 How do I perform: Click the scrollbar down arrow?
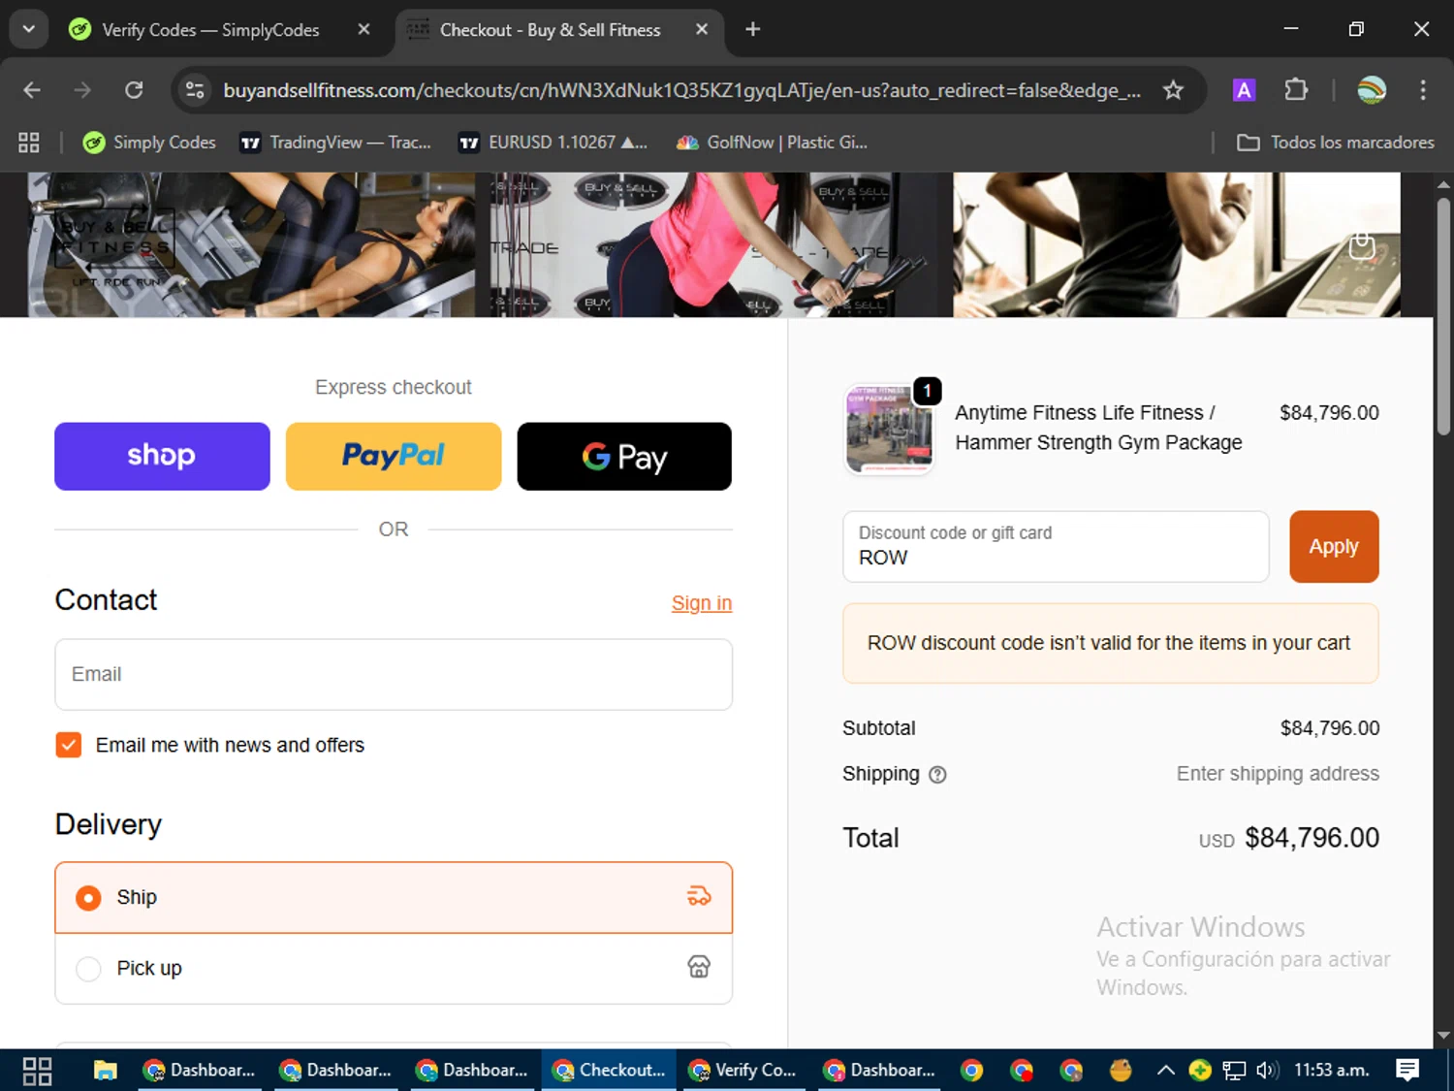coord(1443,1036)
